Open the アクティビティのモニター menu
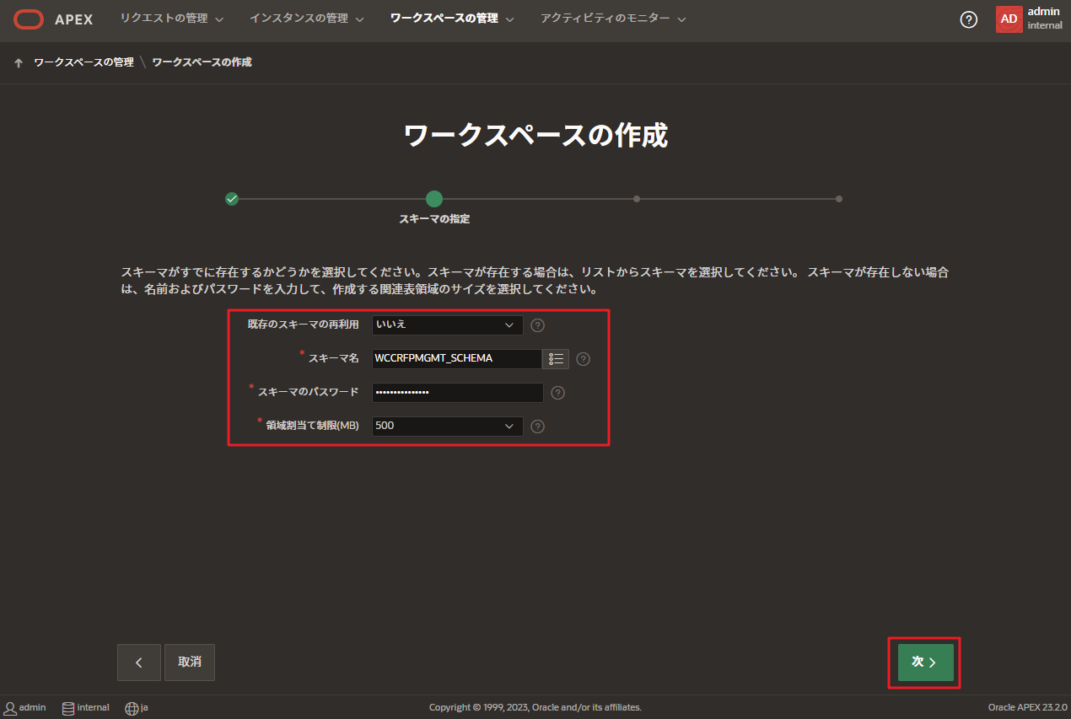Screen dimensions: 1071x719 coord(606,18)
